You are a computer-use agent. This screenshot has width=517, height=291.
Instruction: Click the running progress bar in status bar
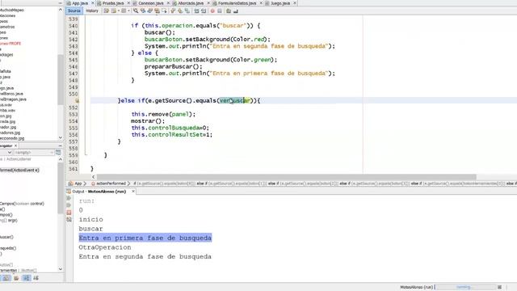click(466, 287)
